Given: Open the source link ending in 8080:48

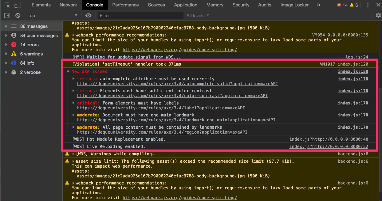Looking at the screenshot, I should click(329, 139).
